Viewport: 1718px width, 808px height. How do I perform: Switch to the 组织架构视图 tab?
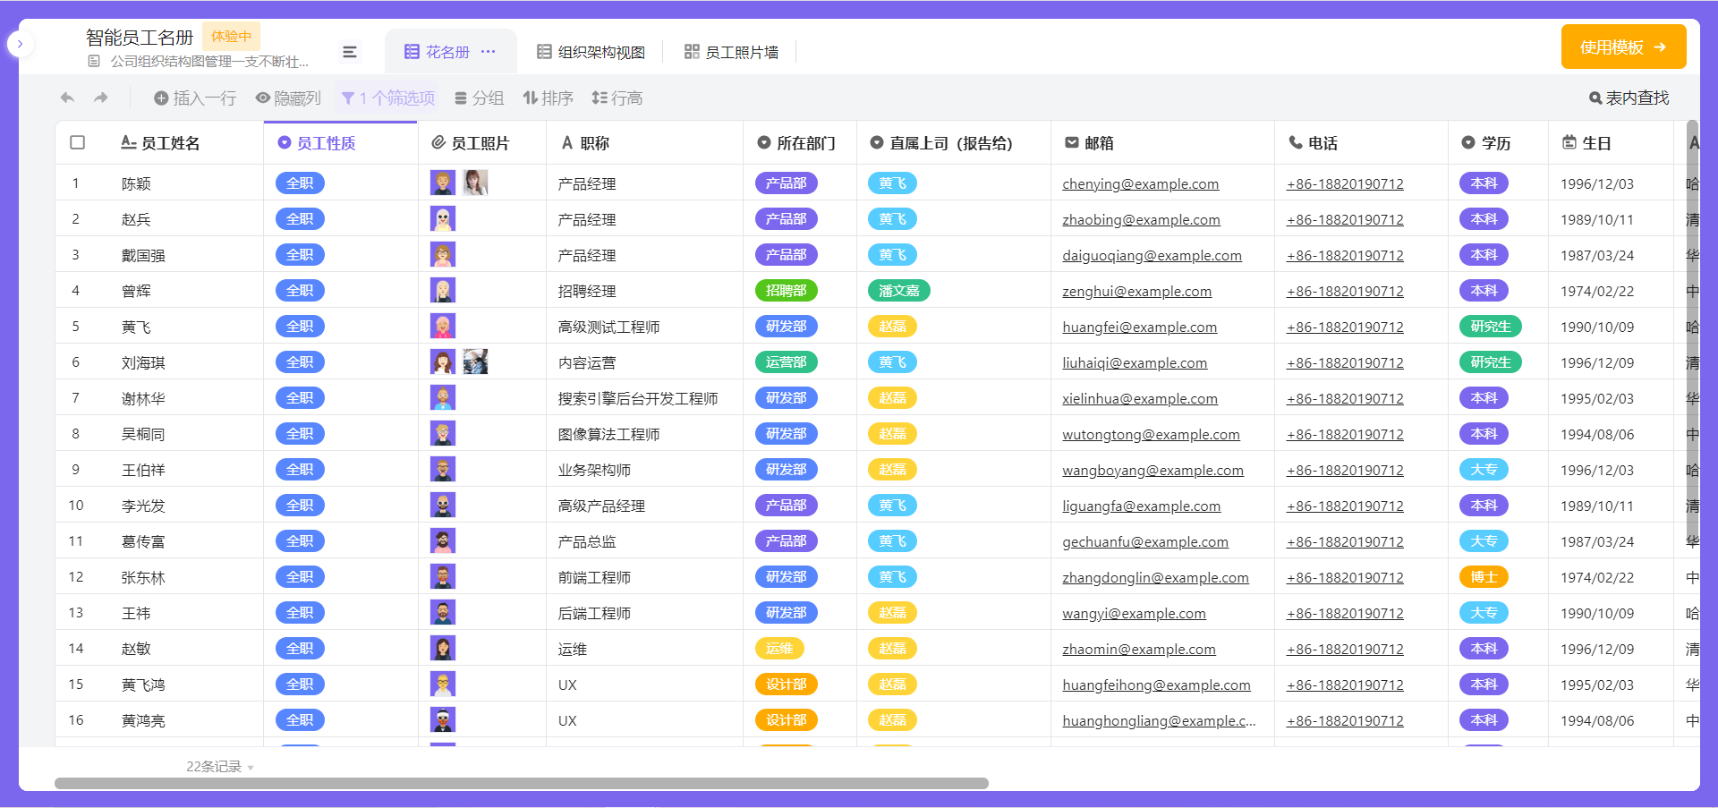click(590, 52)
